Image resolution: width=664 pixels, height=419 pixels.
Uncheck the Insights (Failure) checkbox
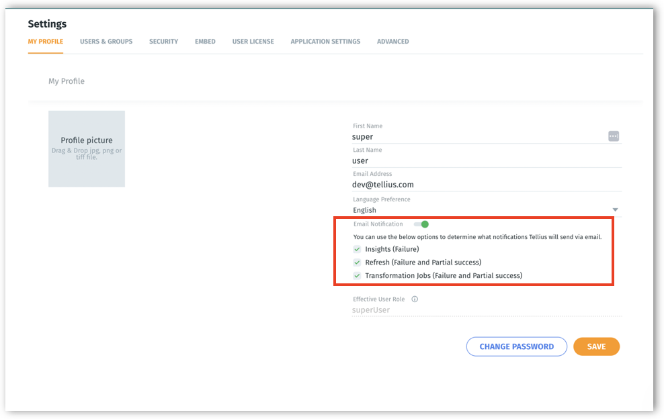click(x=357, y=249)
